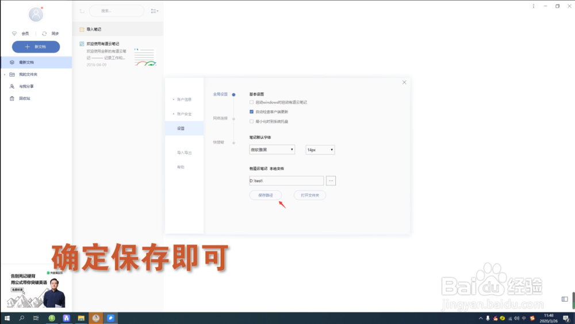Close the settings dialog
The height and width of the screenshot is (324, 575).
(404, 82)
